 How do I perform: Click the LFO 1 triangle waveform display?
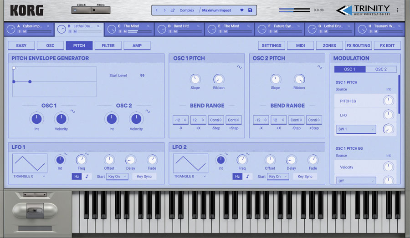click(30, 163)
